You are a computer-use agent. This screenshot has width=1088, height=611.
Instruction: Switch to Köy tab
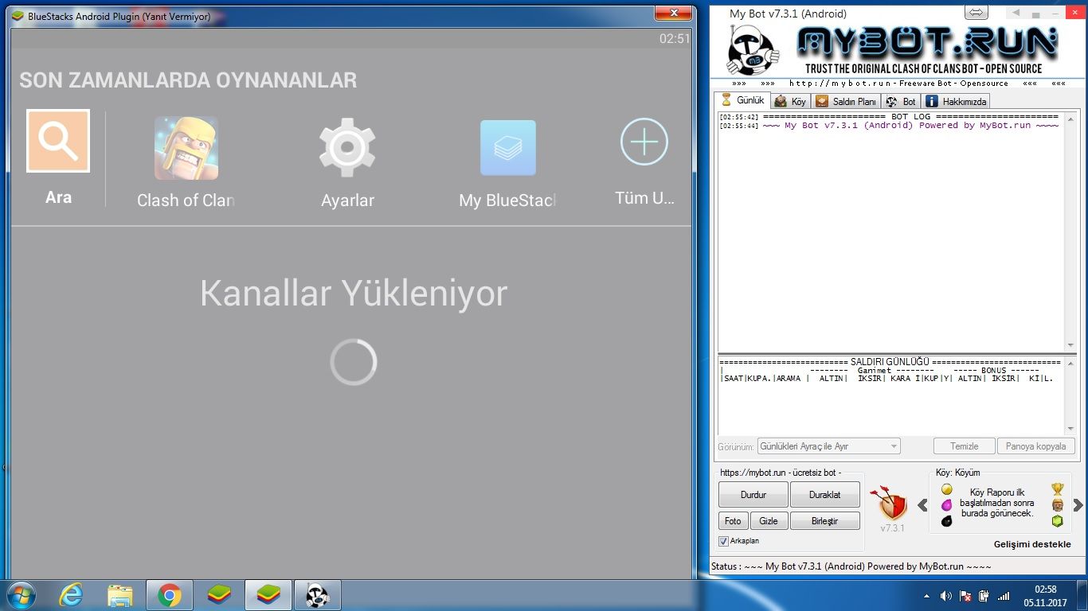click(x=790, y=101)
